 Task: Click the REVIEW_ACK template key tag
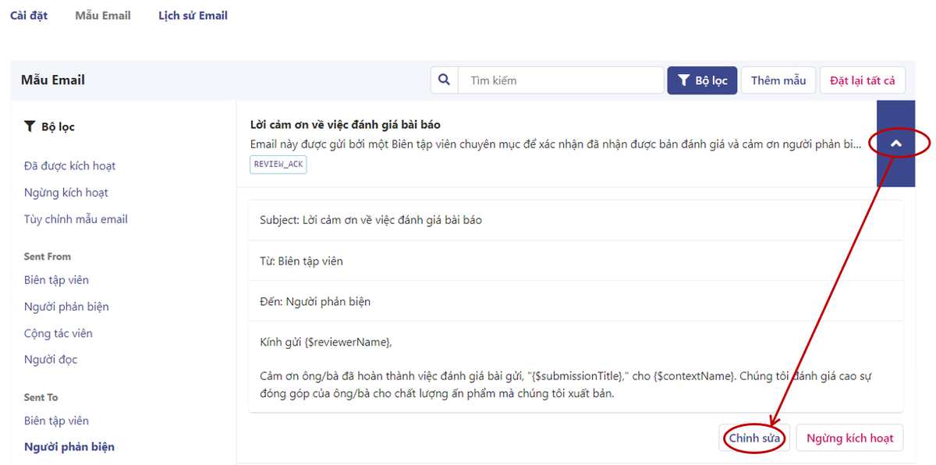pos(278,164)
